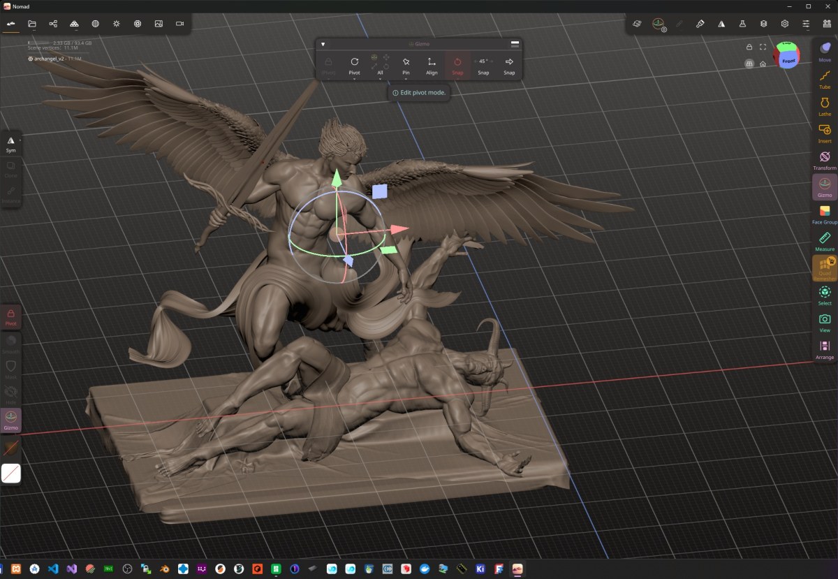838x579 pixels.
Task: Expand the Pin options dropdown
Action: pos(406,66)
